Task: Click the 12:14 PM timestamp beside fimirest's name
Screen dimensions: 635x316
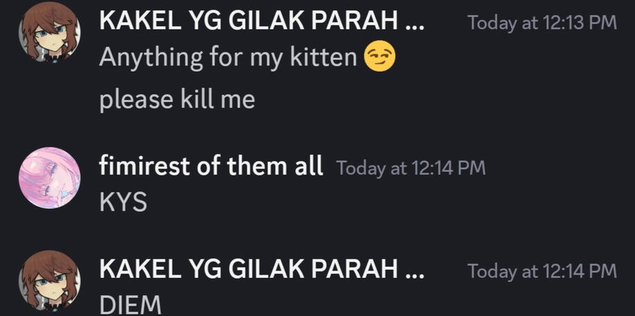Action: [411, 168]
